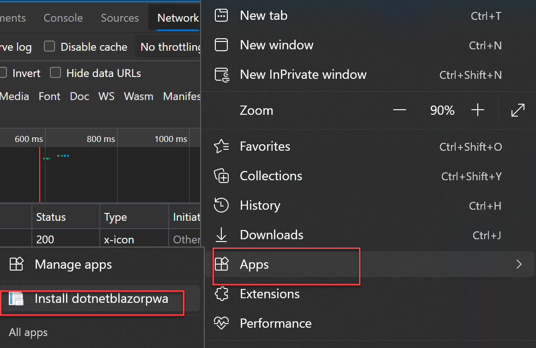This screenshot has width=536, height=348.
Task: Enter full screen with the expand arrows icon
Action: pos(518,110)
